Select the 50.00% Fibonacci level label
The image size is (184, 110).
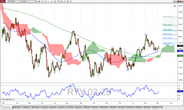tap(167, 34)
